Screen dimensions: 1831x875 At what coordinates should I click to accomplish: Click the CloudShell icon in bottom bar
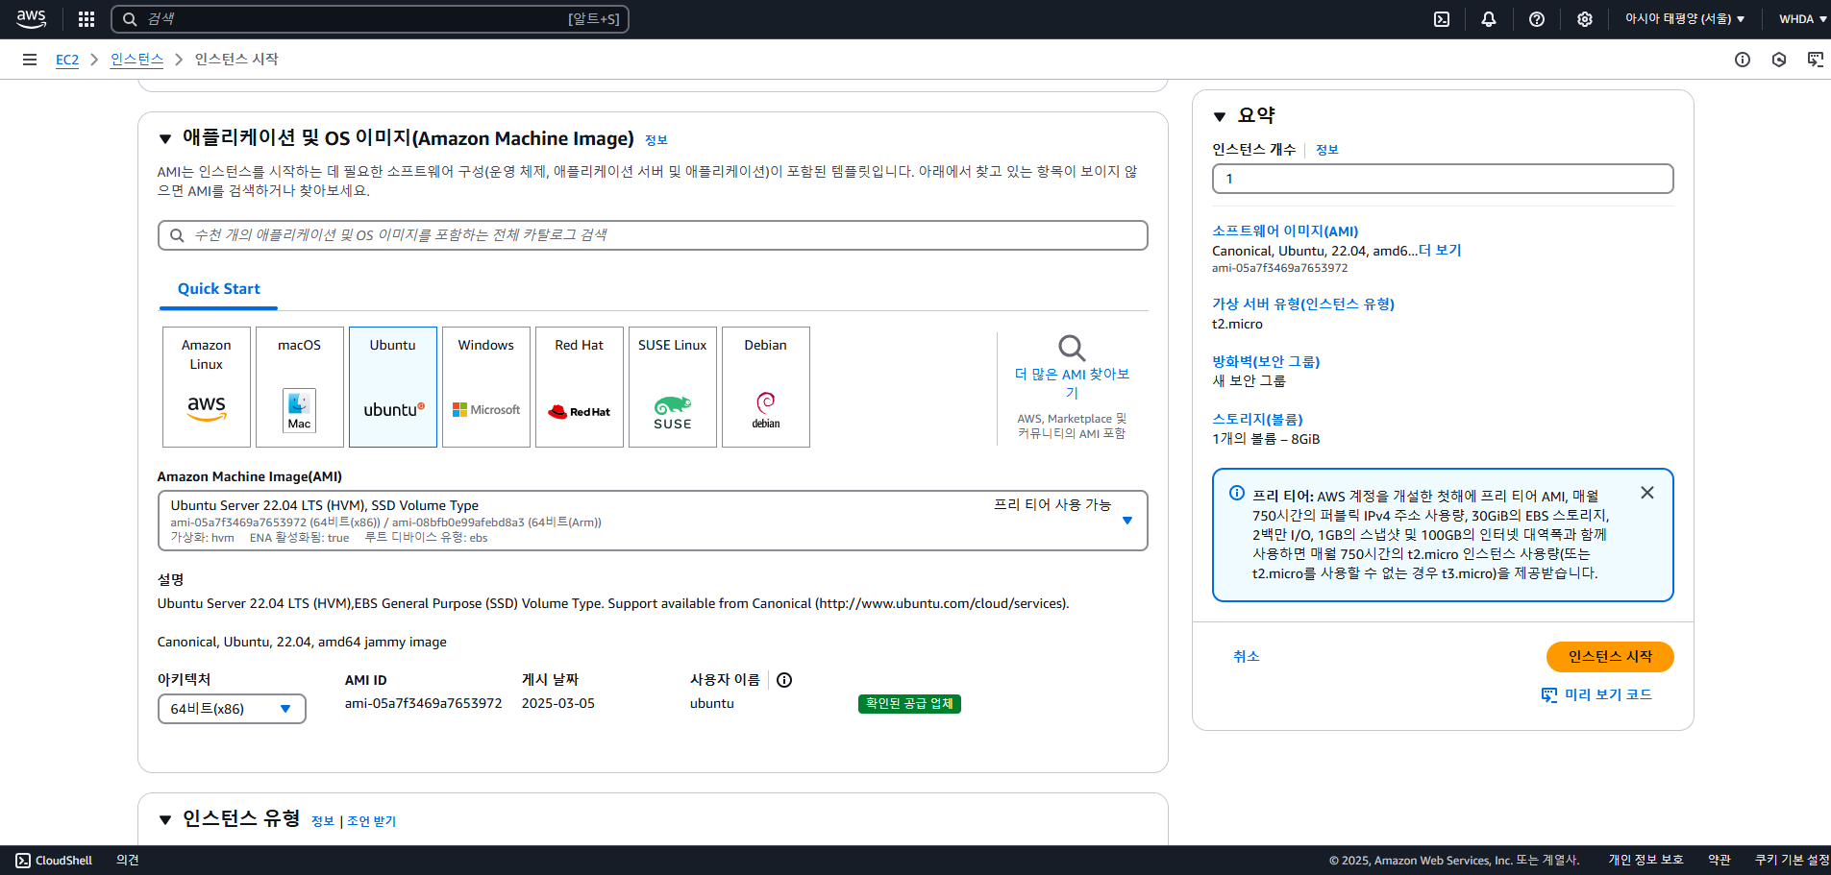(x=23, y=861)
